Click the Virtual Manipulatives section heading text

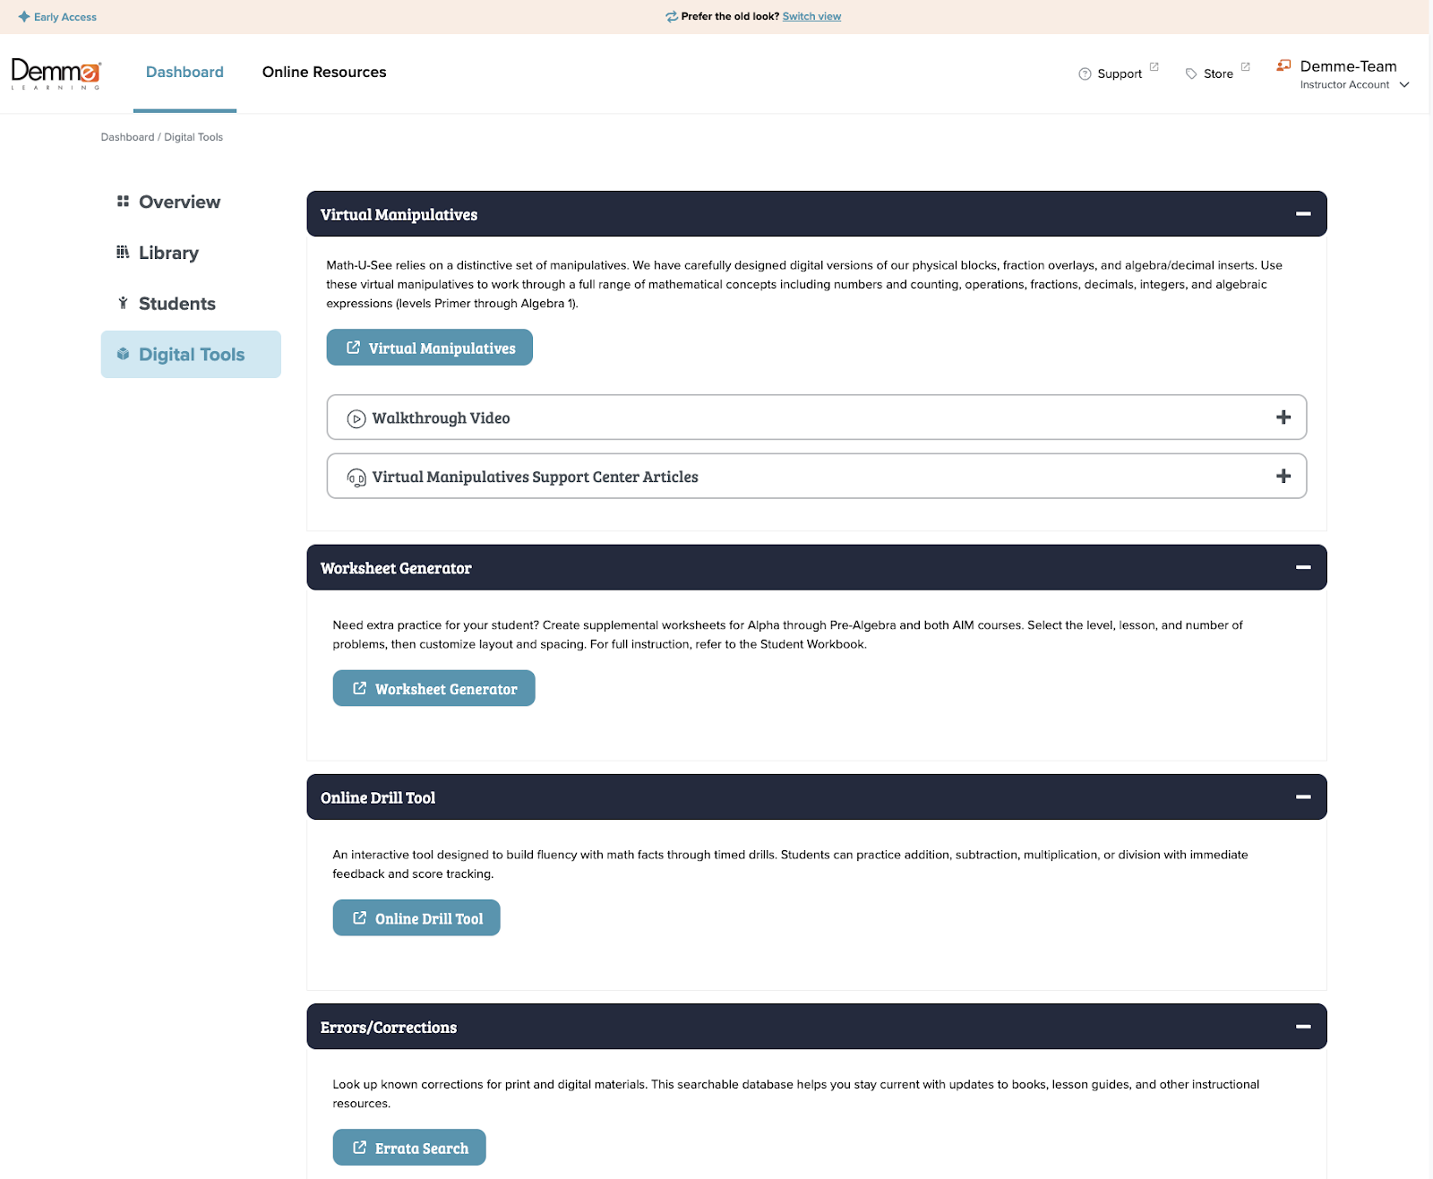(399, 215)
